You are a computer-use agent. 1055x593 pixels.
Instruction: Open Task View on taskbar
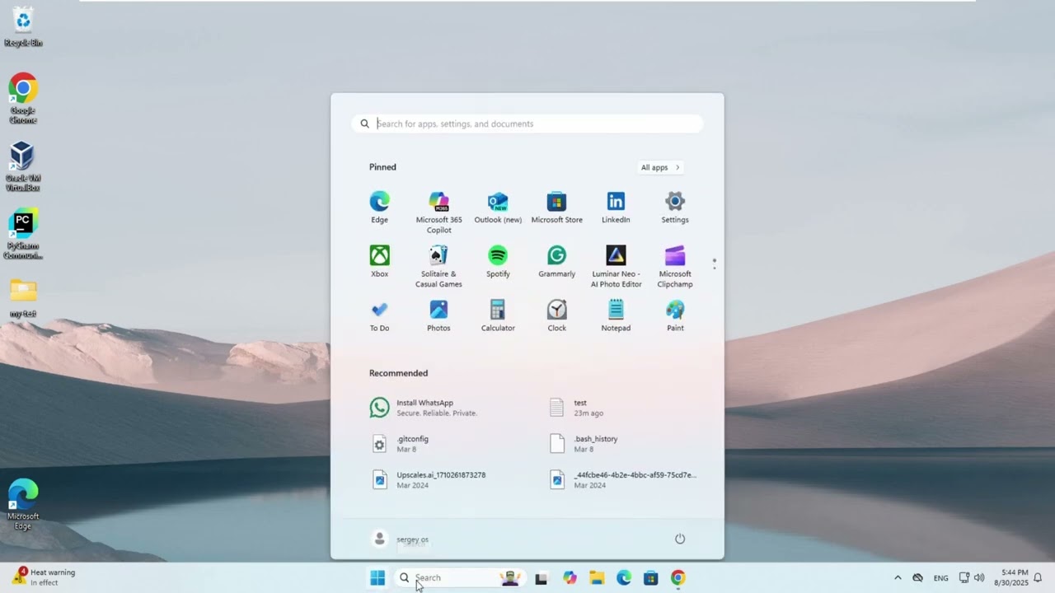(x=541, y=578)
